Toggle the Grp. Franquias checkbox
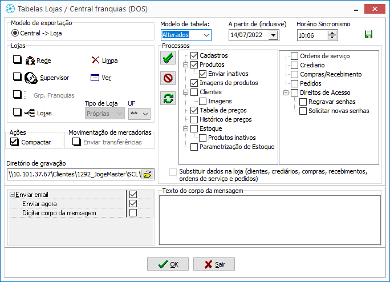This screenshot has width=390, height=282. pyautogui.click(x=17, y=95)
